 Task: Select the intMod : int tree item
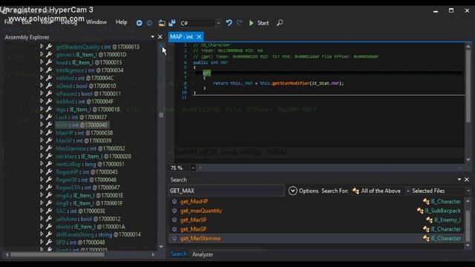(x=85, y=78)
